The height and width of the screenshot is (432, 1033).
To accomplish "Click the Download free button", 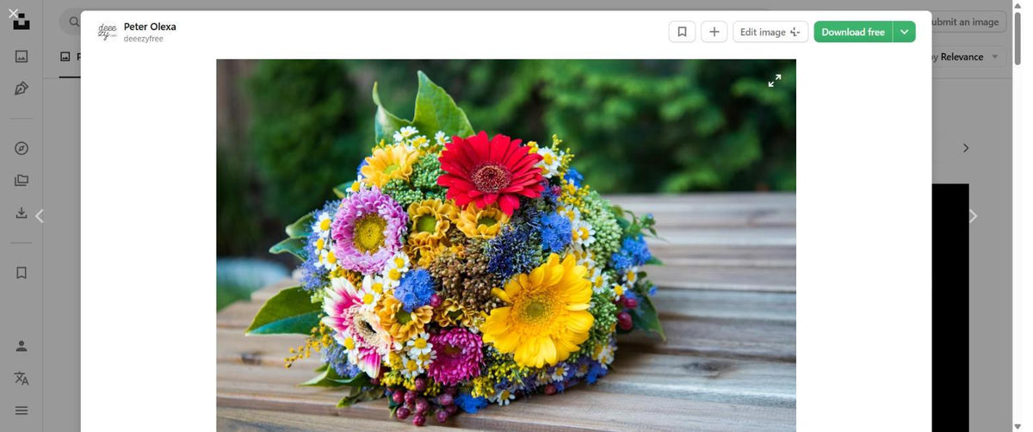I will 853,32.
